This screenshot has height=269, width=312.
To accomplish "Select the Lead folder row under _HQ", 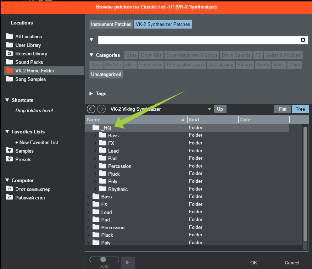I will (187, 150).
